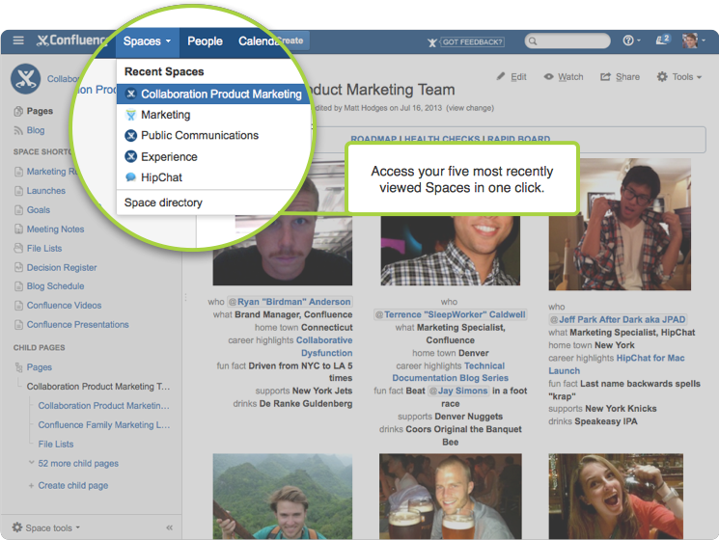The height and width of the screenshot is (540, 719).
Task: Open the Decision Register shortcut
Action: point(62,267)
